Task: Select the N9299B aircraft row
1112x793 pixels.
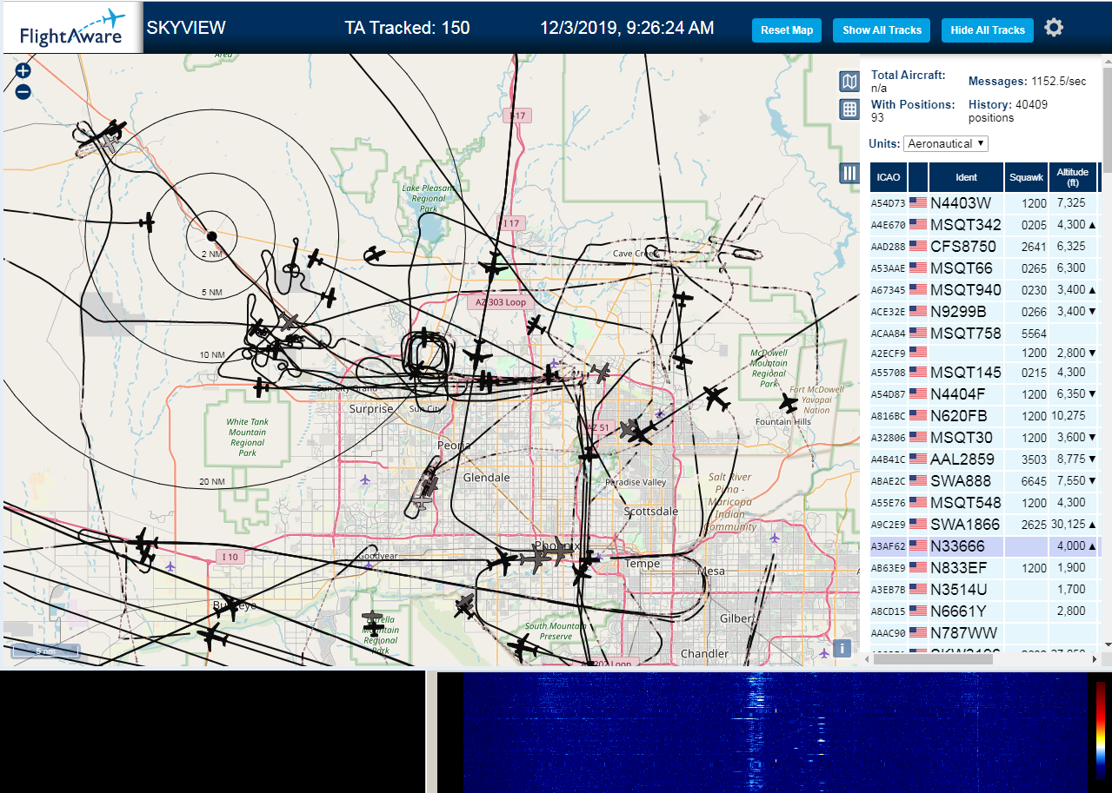Action: click(985, 312)
